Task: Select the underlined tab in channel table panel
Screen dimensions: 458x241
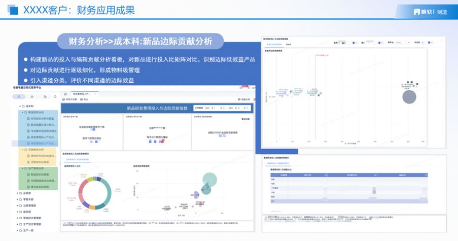Action: [x=278, y=163]
